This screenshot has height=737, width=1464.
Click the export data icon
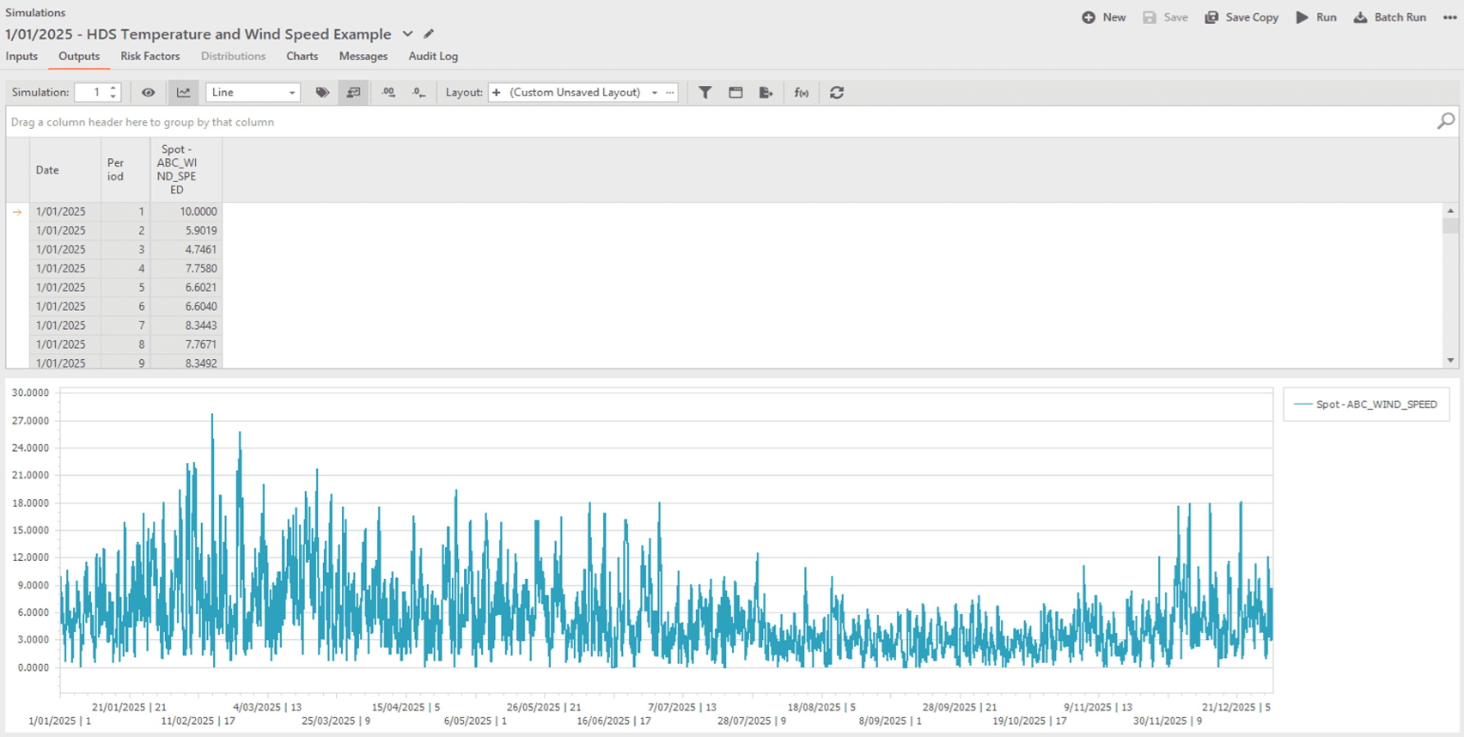766,93
